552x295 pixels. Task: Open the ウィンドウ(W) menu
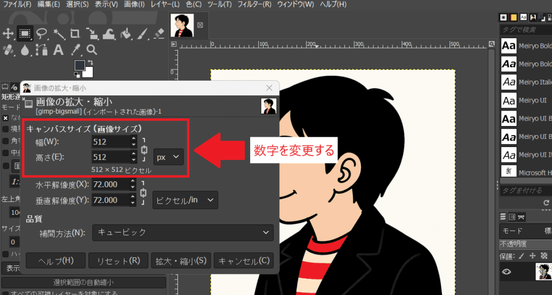point(296,4)
